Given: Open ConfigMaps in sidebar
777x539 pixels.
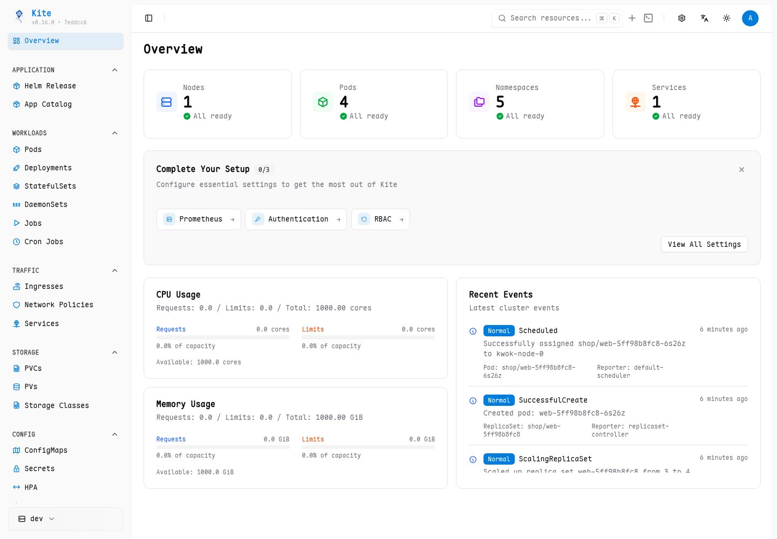Looking at the screenshot, I should [x=65, y=451].
